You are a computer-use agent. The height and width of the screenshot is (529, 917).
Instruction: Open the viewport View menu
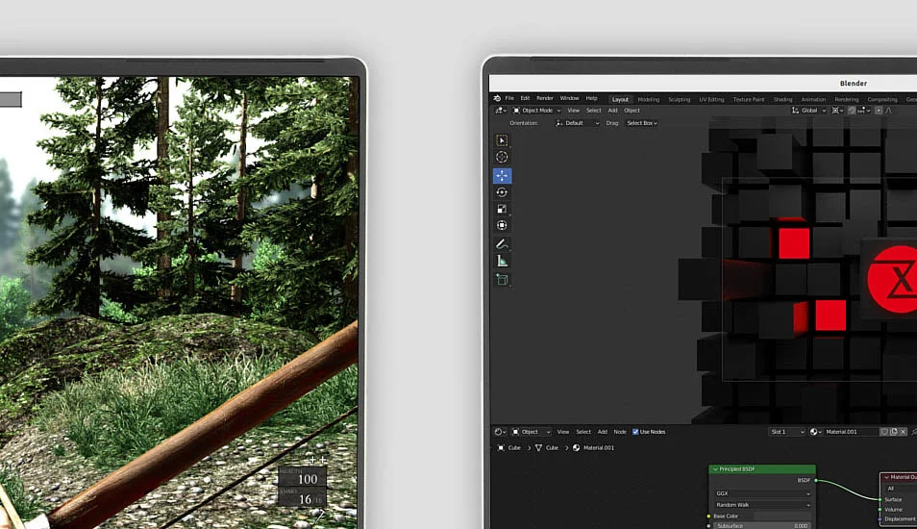pos(573,111)
